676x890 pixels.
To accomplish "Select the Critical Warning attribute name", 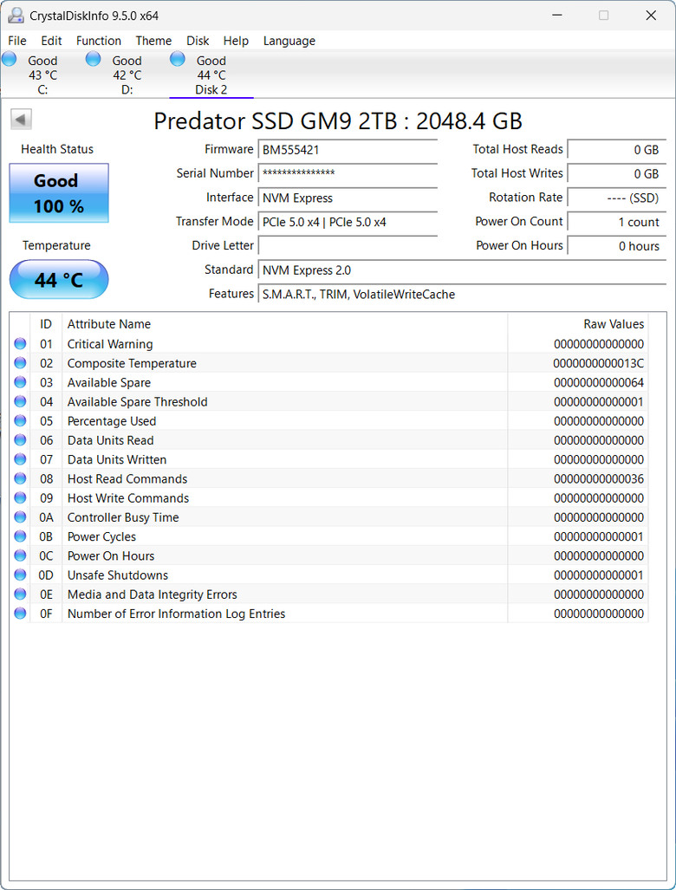I will click(x=110, y=344).
